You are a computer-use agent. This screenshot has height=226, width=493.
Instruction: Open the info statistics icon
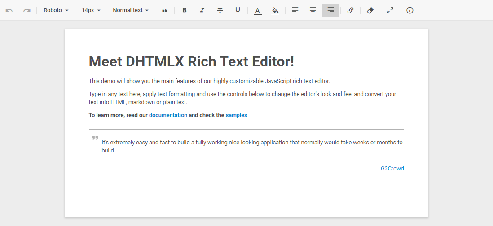[409, 10]
